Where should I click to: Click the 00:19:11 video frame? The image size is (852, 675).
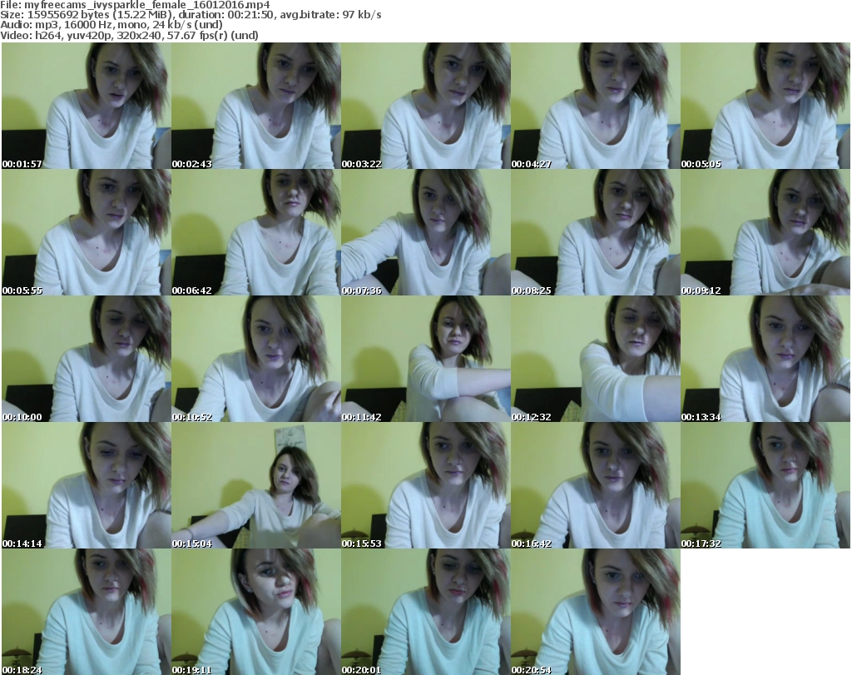pos(256,612)
